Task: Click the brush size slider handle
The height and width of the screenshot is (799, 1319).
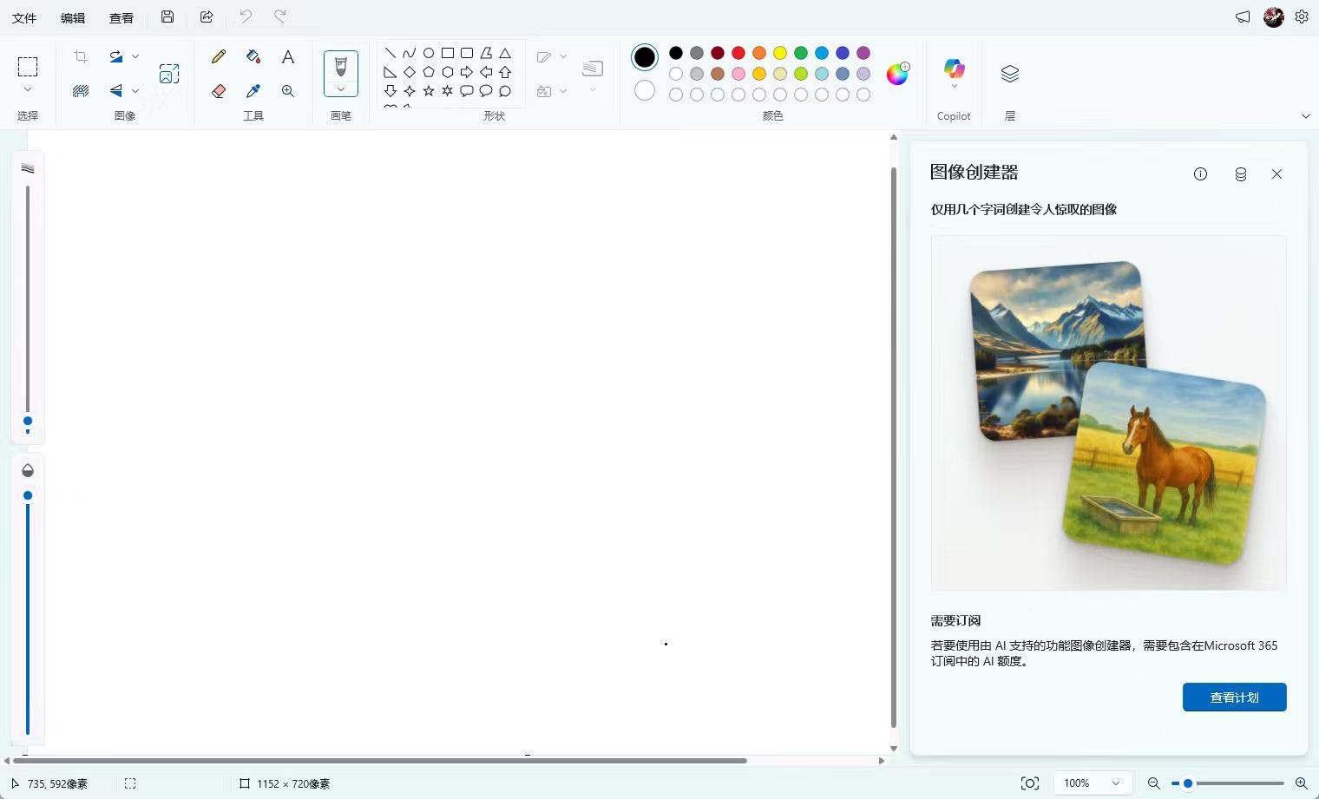Action: [28, 422]
